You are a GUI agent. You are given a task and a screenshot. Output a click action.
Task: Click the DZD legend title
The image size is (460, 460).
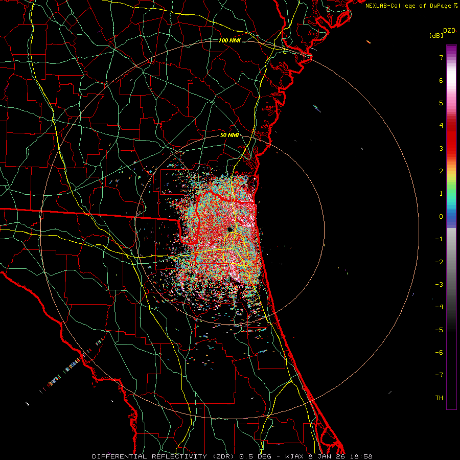coord(449,31)
